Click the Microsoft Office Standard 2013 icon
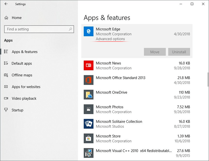The width and height of the screenshot is (209, 161). tap(88, 80)
